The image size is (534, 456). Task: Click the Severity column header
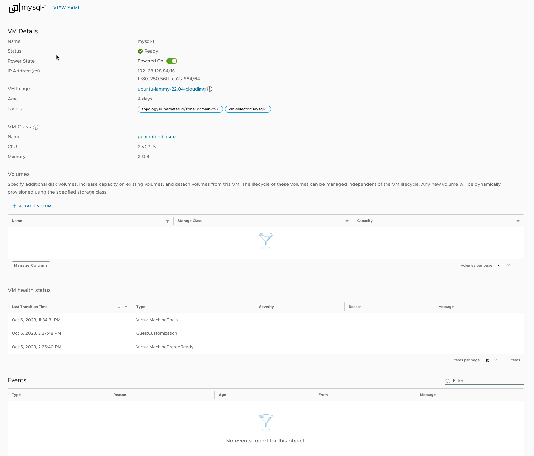[x=266, y=307]
